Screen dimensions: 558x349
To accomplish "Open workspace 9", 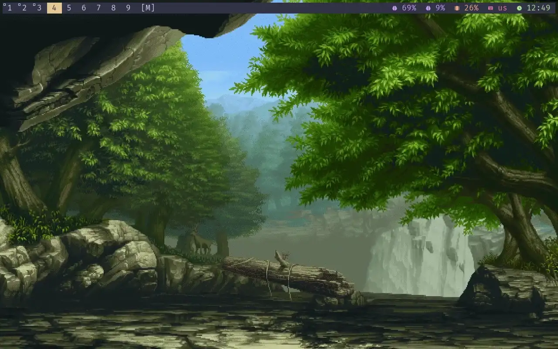I will (x=128, y=8).
